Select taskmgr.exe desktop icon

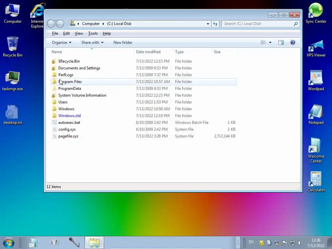coord(13,81)
